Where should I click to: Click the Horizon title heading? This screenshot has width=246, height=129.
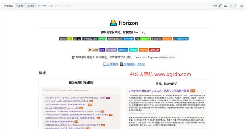point(128,23)
